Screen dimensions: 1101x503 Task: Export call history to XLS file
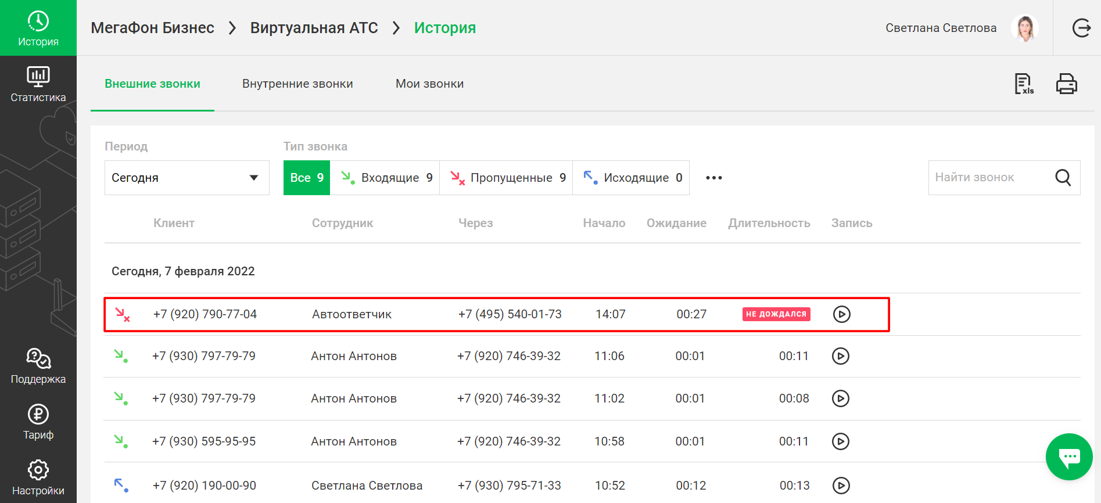coord(1023,84)
